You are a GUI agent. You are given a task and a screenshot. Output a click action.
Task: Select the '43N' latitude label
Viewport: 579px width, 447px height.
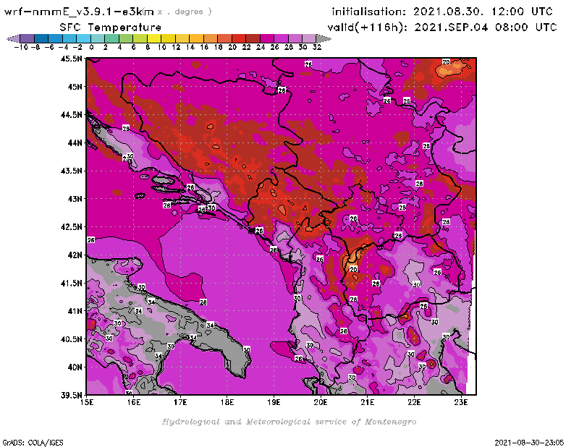75,199
